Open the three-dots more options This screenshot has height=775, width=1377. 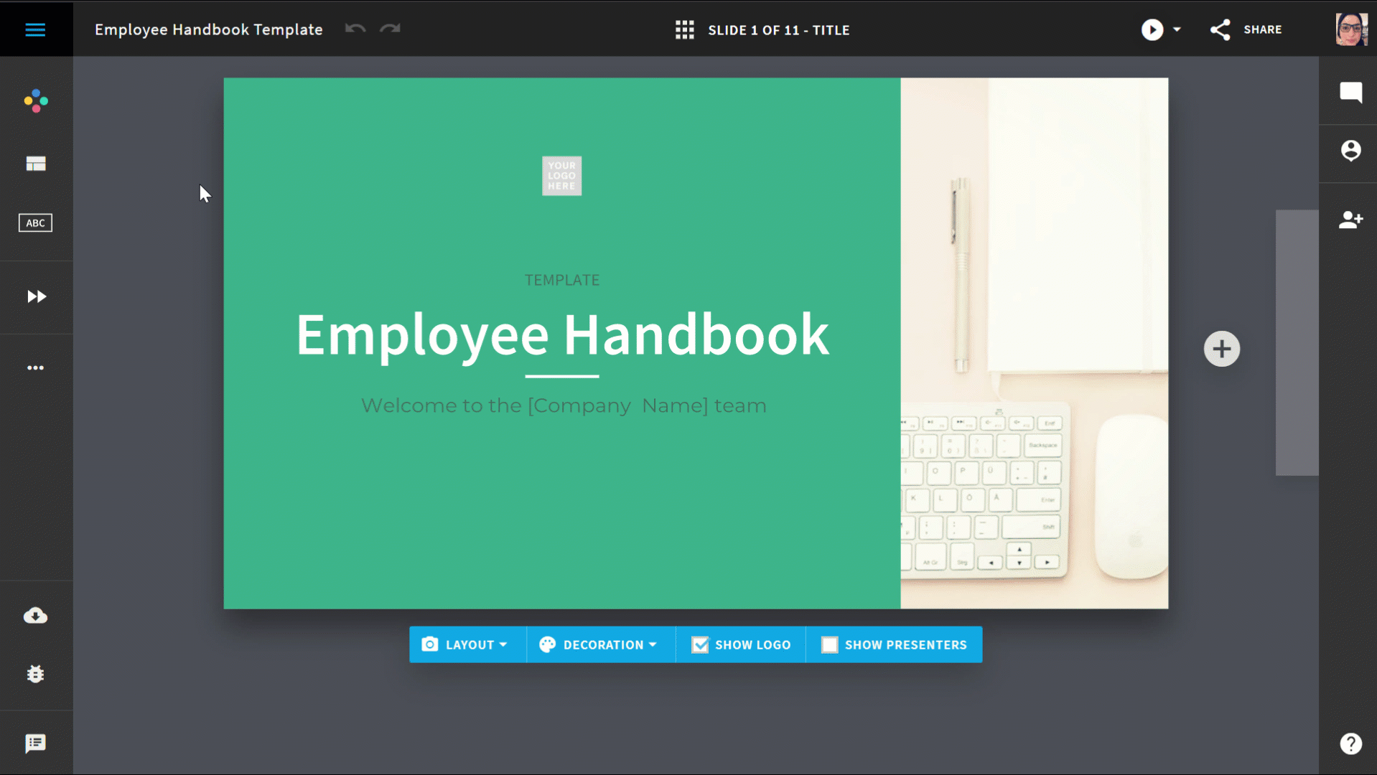click(35, 367)
